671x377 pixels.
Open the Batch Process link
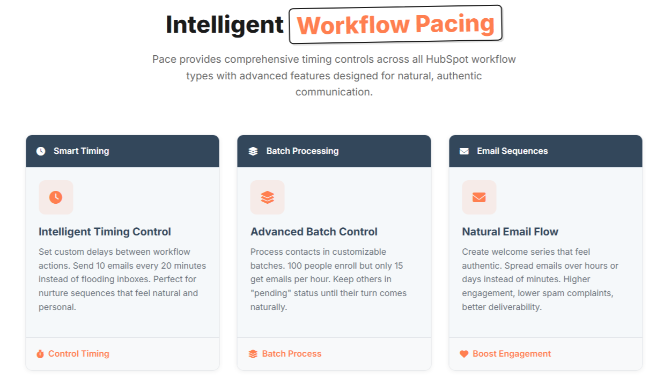[x=291, y=353]
